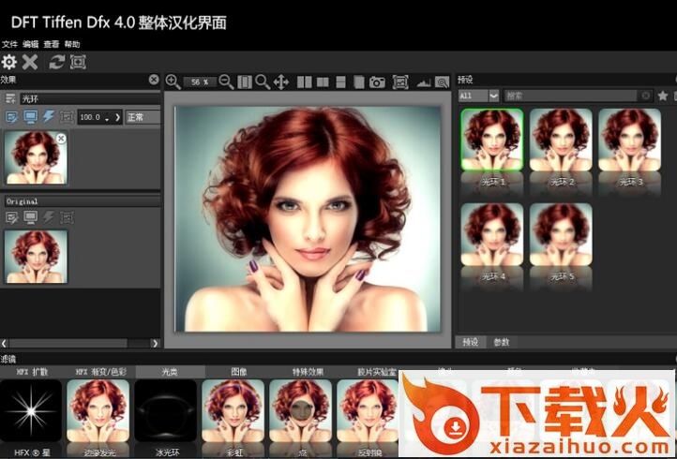
Task: Select the four-arrow pan tool
Action: click(281, 82)
